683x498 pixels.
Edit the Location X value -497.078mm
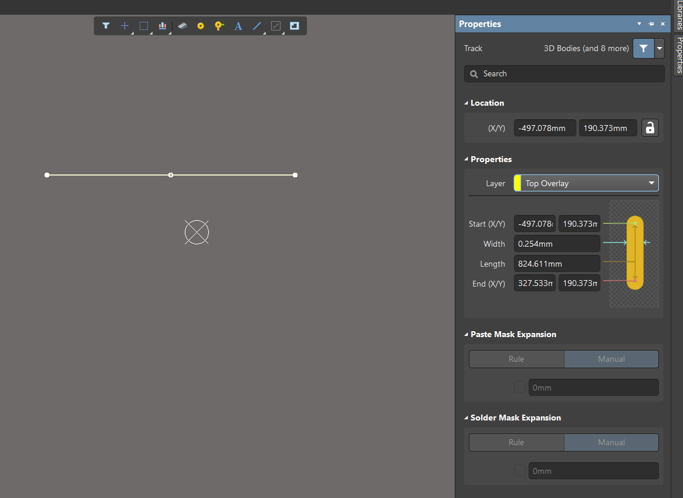pos(545,128)
